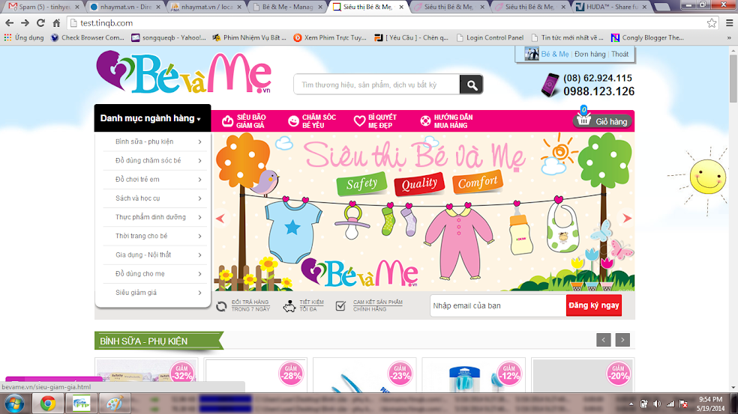Open Paint app in taskbar
Image resolution: width=738 pixels, height=414 pixels.
114,404
